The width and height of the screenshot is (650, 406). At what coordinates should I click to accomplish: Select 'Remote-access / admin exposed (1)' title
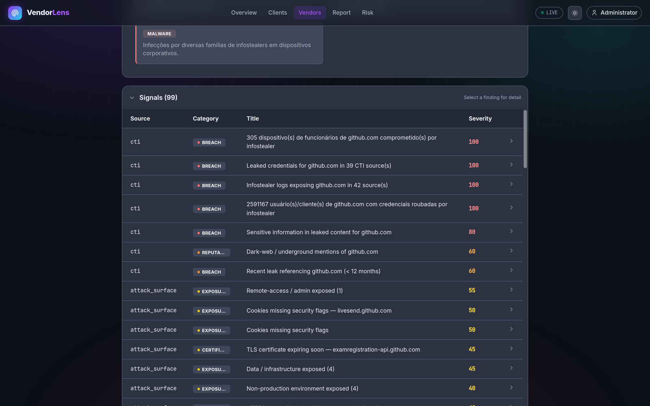pyautogui.click(x=295, y=291)
